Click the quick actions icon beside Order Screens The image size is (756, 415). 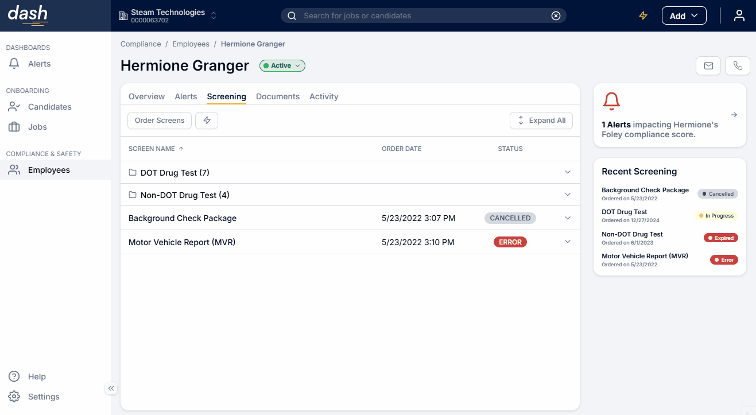click(x=207, y=121)
